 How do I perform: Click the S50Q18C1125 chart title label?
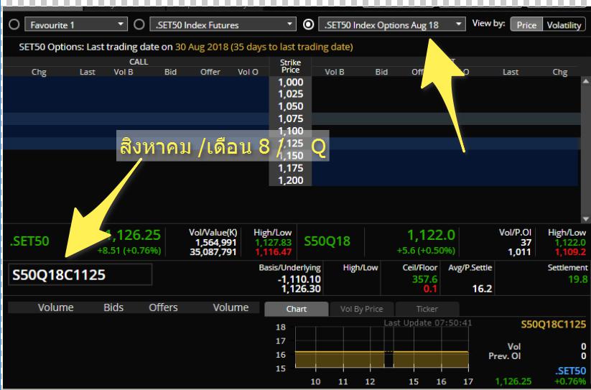(554, 325)
